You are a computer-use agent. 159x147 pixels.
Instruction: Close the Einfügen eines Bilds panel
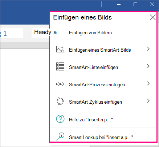tap(153, 17)
